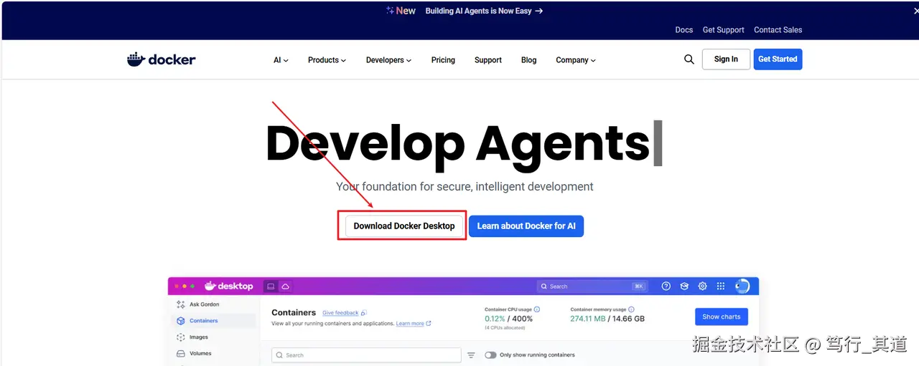The height and width of the screenshot is (366, 919).
Task: Open the settings gear in Docker Desktop
Action: pos(703,286)
